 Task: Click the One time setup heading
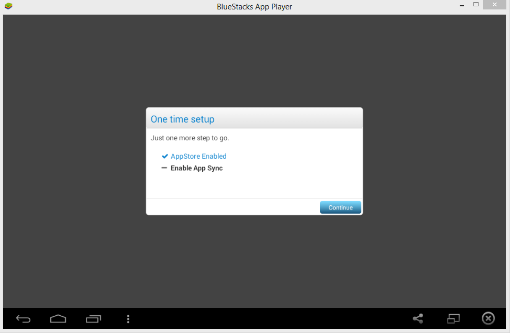point(182,119)
